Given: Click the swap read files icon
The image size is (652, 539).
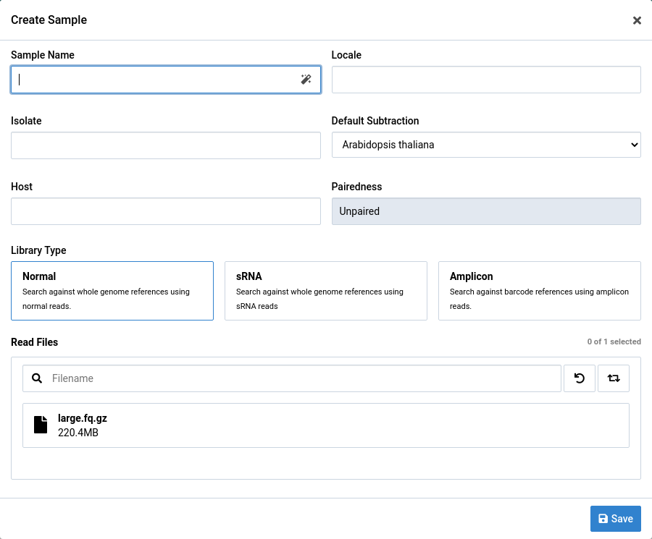Looking at the screenshot, I should [x=614, y=378].
